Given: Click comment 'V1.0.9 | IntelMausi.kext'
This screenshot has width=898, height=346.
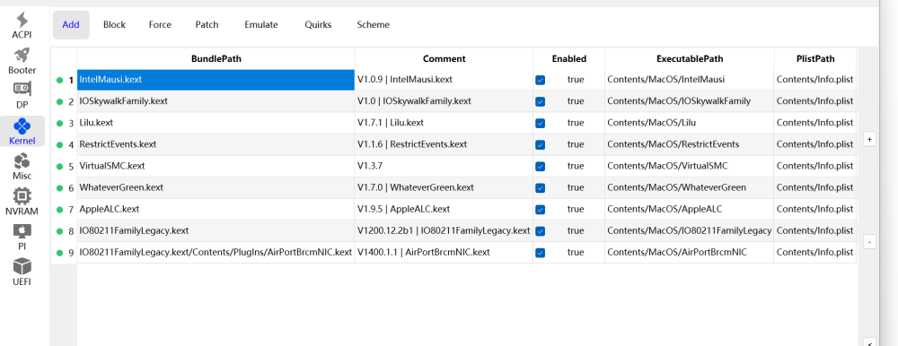Looking at the screenshot, I should click(444, 80).
